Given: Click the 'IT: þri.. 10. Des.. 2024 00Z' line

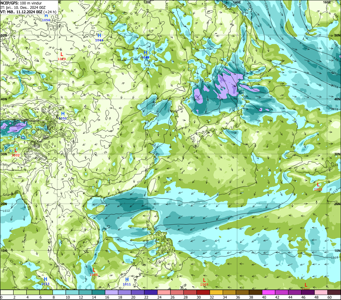Looking at the screenshot, I should (23, 8).
